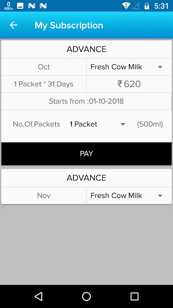
Task: Open Nov Fresh Cow Milk product dropdown
Action: point(129,196)
